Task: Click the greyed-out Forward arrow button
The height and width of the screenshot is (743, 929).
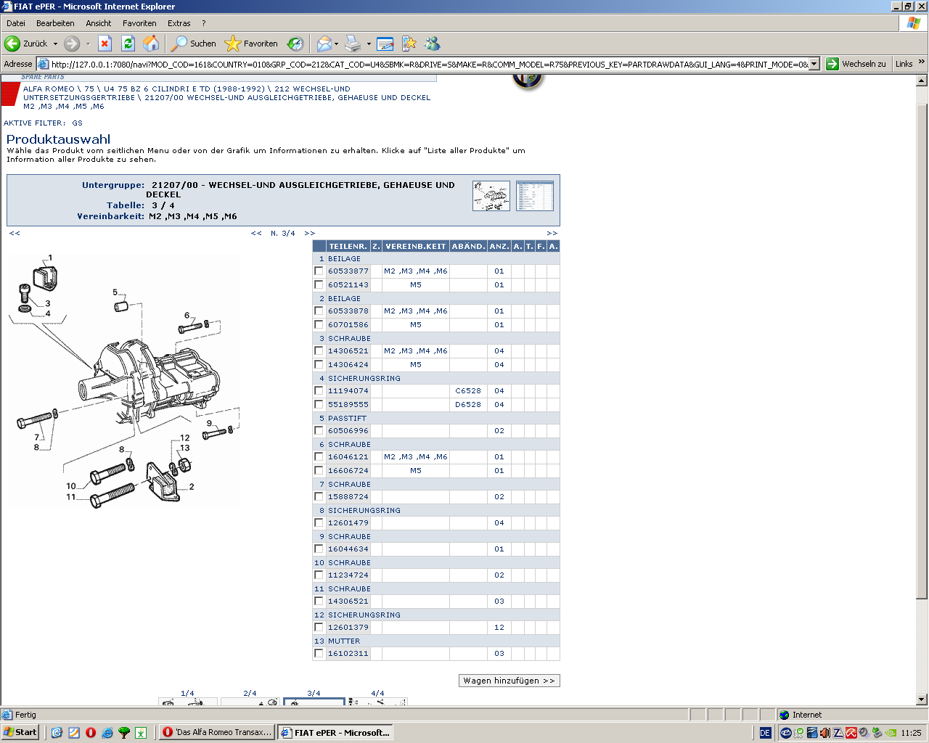Action: pos(72,44)
